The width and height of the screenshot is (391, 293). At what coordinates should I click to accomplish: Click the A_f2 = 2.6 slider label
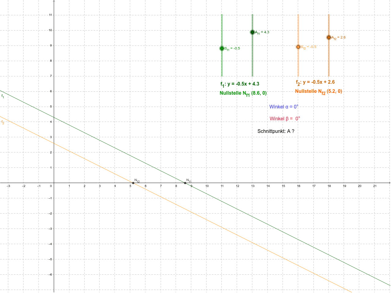tap(338, 38)
